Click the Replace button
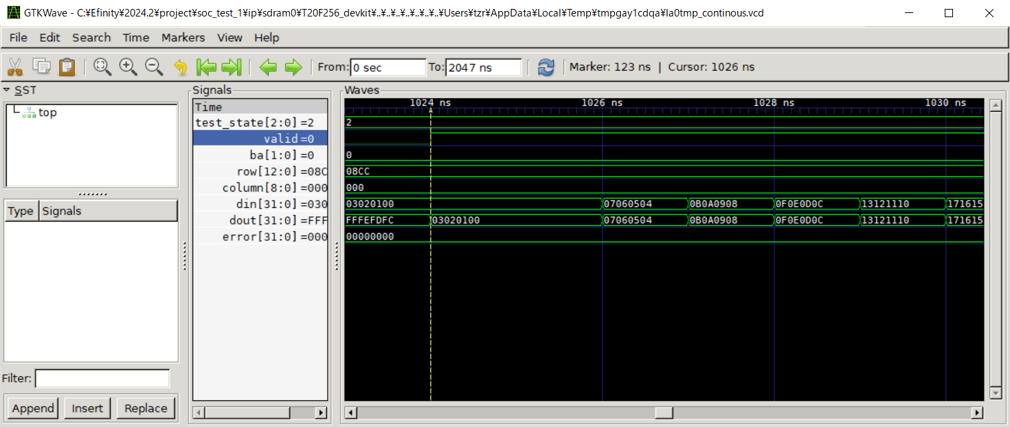Image resolution: width=1010 pixels, height=427 pixels. [x=146, y=408]
